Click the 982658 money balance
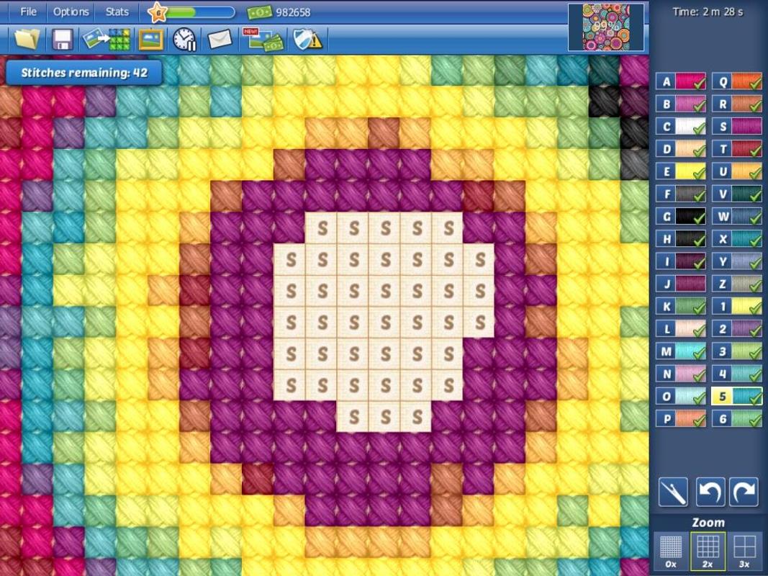The width and height of the screenshot is (768, 576). click(293, 12)
